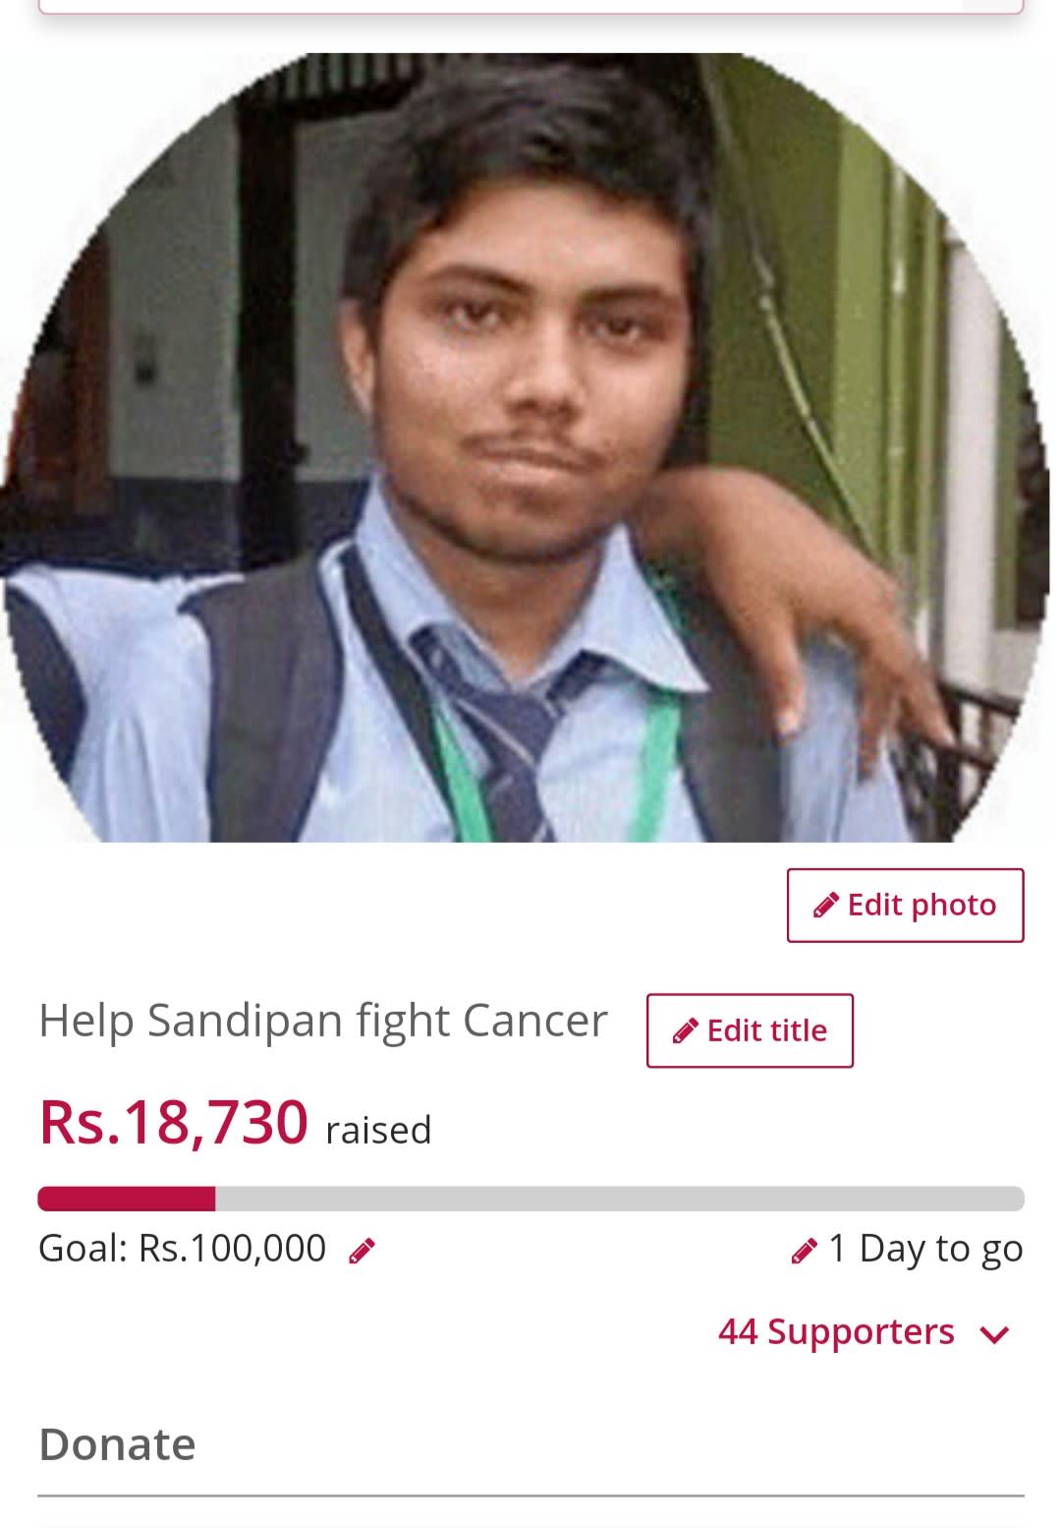Click the pencil icon before 1 Day to go
This screenshot has width=1061, height=1528.
[x=804, y=1251]
